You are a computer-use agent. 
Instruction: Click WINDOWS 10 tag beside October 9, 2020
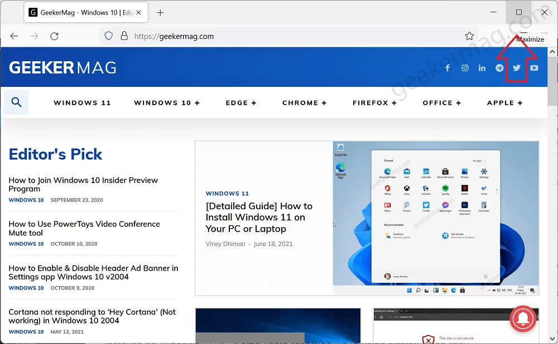(x=26, y=288)
